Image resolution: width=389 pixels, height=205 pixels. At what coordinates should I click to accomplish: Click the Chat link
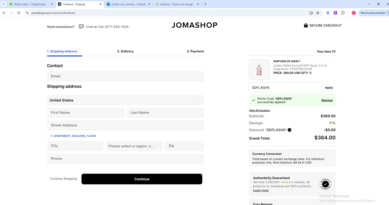coord(89,27)
